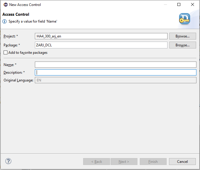
Task: Browse for a Project
Action: click(183, 36)
